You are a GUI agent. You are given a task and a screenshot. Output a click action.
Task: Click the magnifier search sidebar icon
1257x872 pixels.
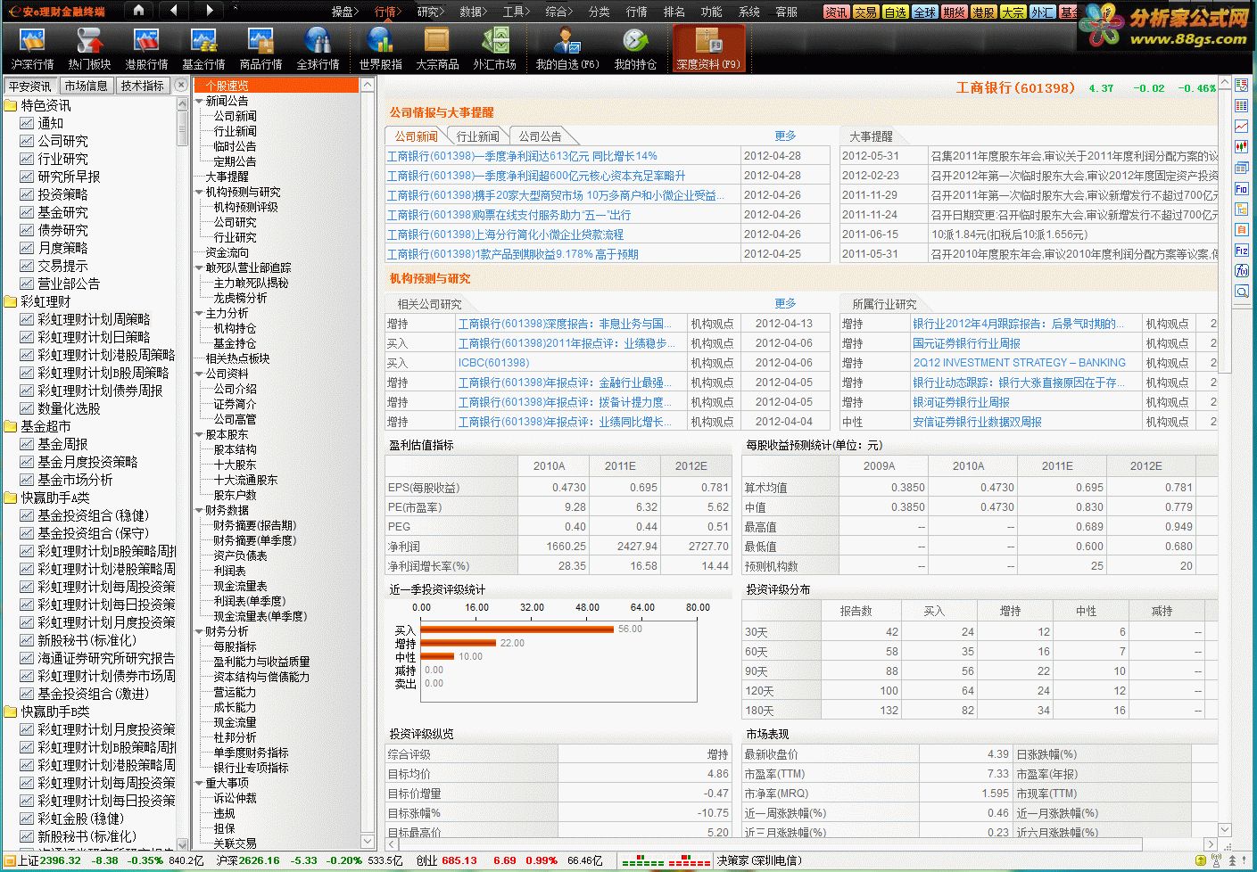tap(1241, 292)
